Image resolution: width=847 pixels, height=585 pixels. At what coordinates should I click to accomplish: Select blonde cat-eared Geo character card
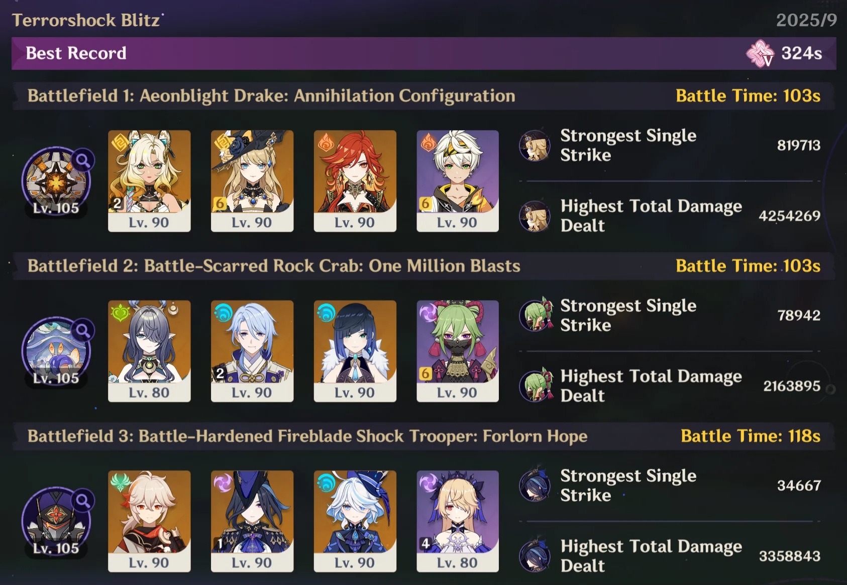[x=149, y=181]
